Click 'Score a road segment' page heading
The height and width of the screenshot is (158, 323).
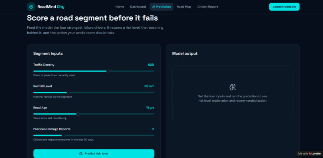93,18
